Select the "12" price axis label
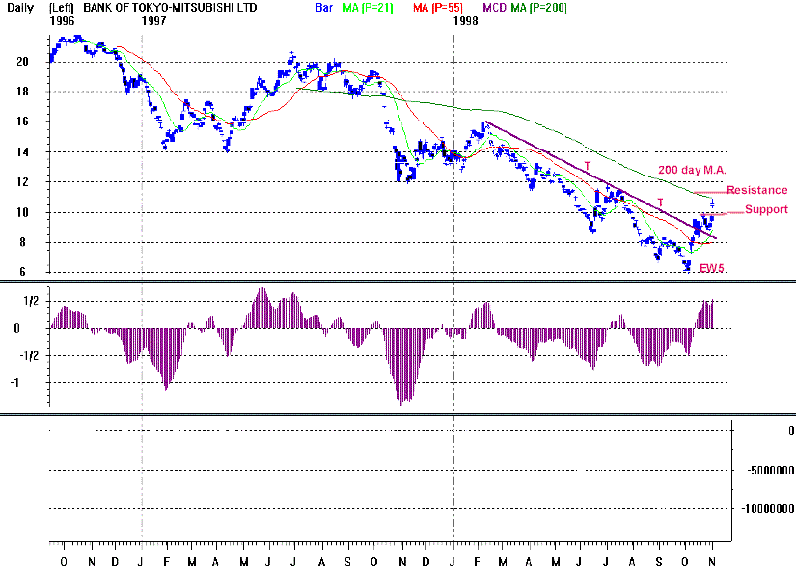This screenshot has height=569, width=796. (x=22, y=181)
